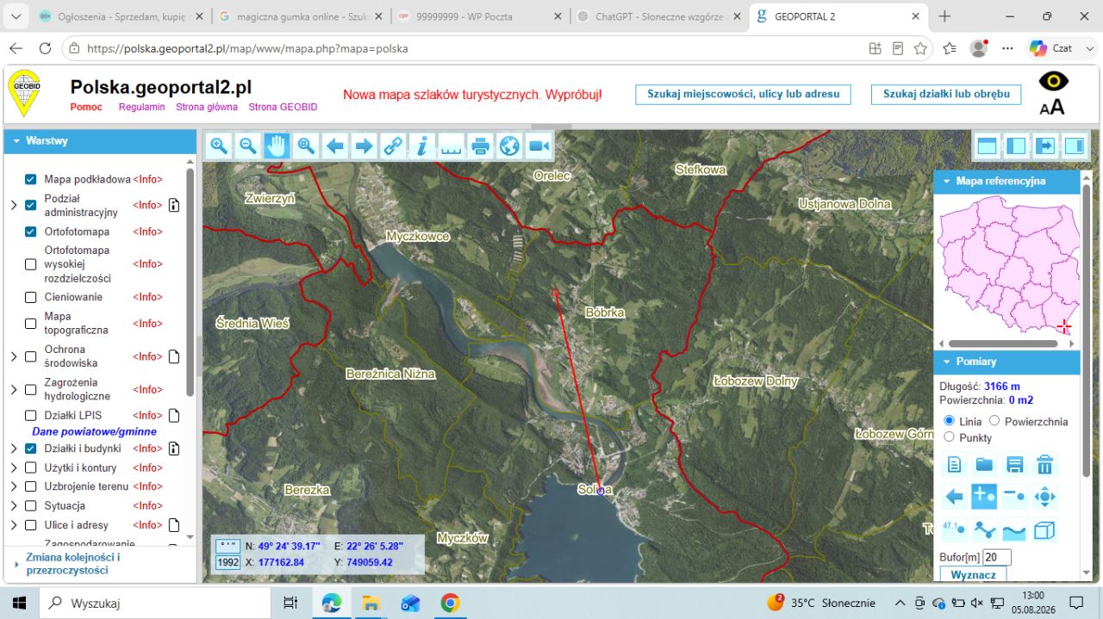Expand Zagrożenia hydrologiczne tree node
The height and width of the screenshot is (619, 1103).
14,389
